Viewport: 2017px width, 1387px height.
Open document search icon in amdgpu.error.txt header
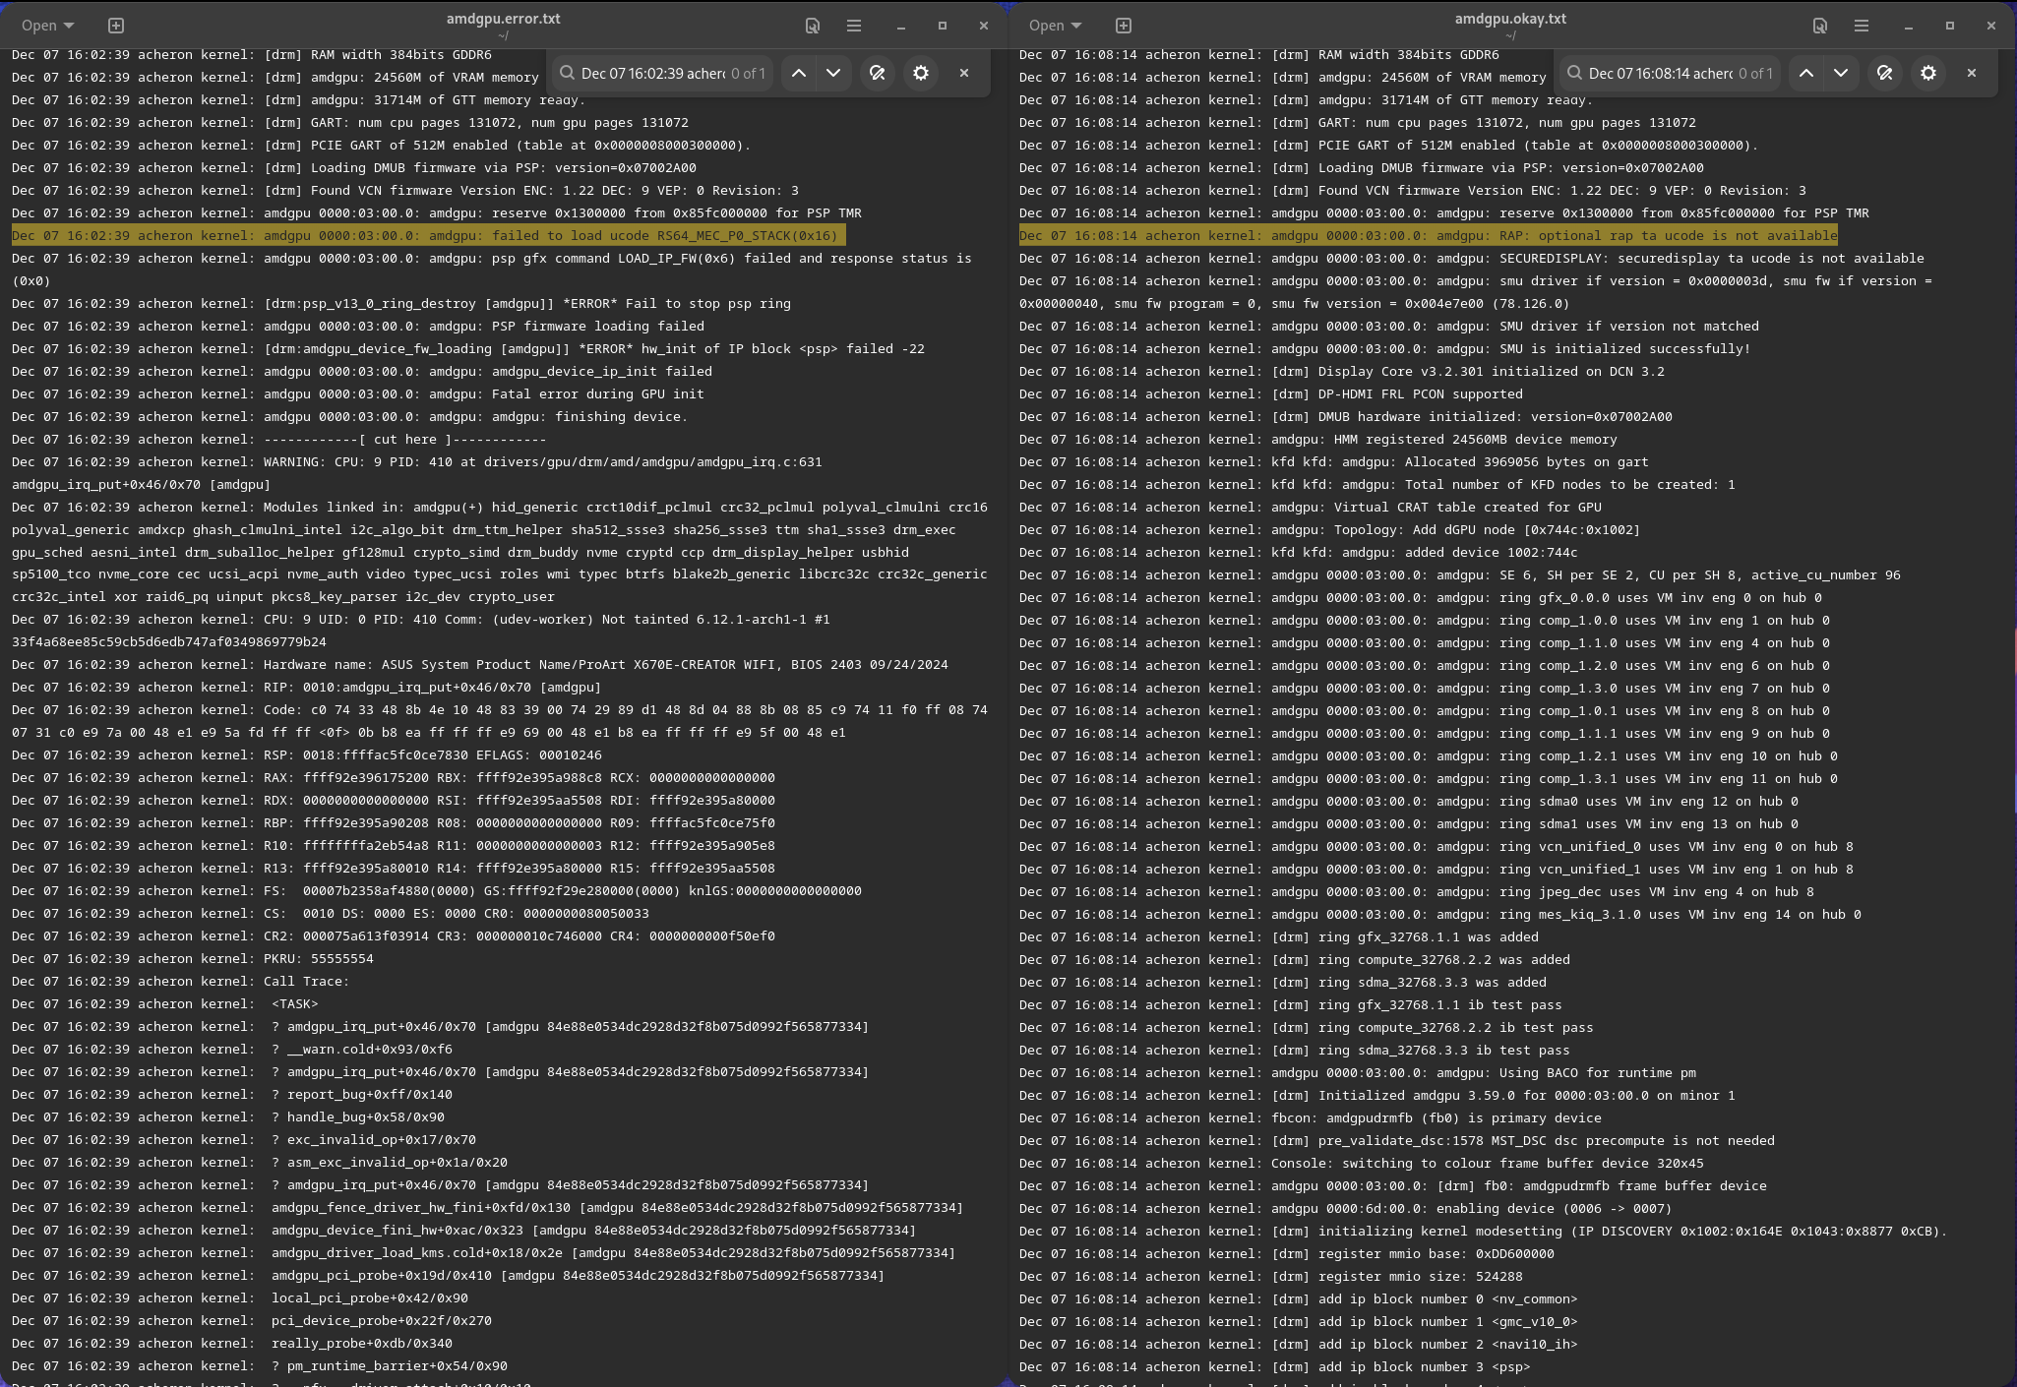click(813, 26)
